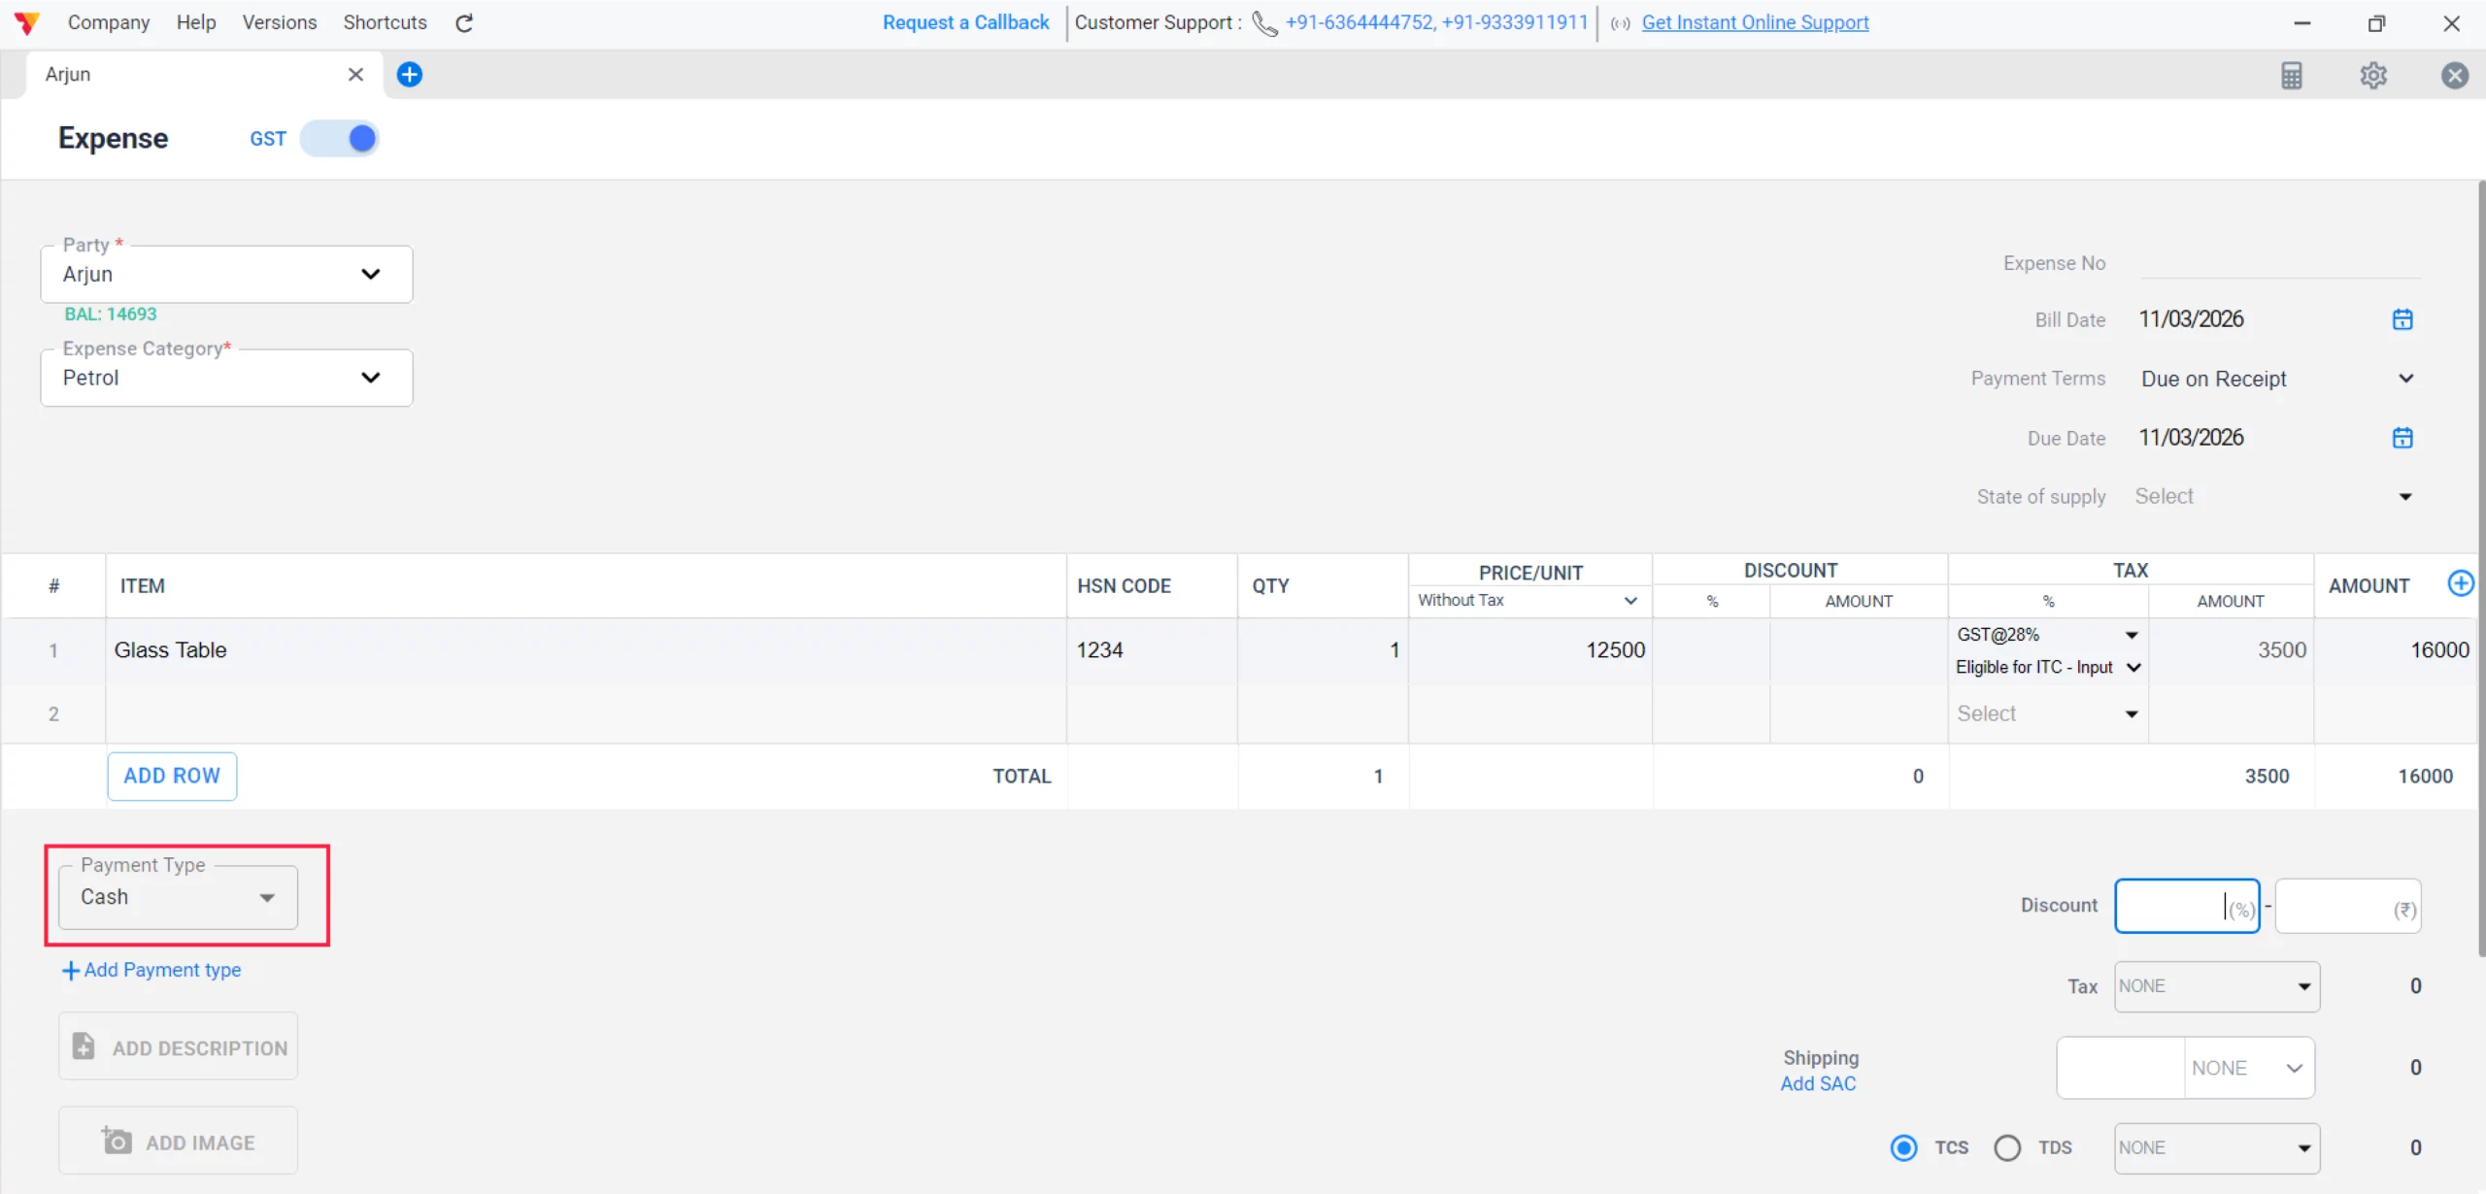Screen dimensions: 2486x1194
Task: Open the settings gear icon
Action: click(x=2372, y=75)
